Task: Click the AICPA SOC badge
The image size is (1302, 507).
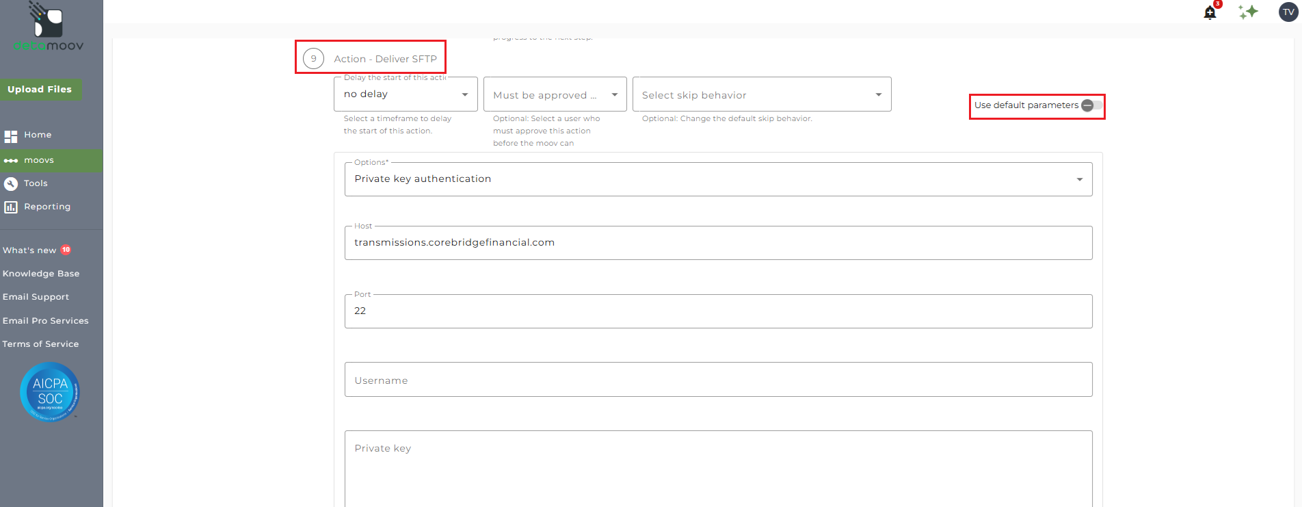Action: click(x=50, y=392)
